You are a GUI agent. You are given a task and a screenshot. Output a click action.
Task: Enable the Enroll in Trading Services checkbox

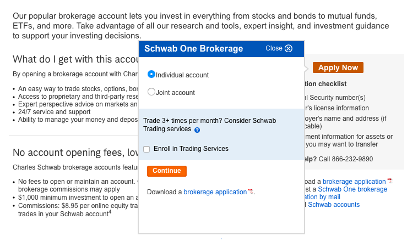click(146, 149)
